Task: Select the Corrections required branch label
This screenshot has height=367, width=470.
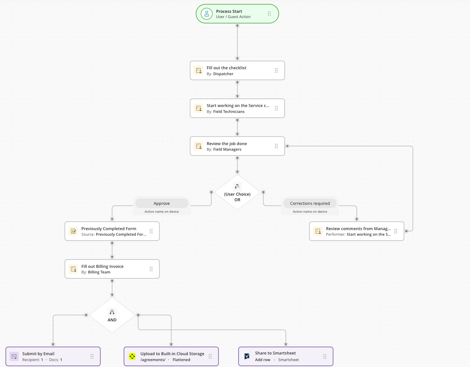Action: (x=310, y=204)
